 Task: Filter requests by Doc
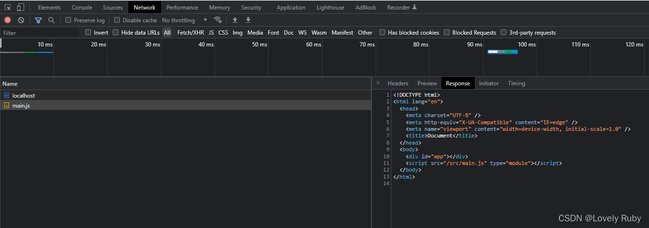coord(289,32)
